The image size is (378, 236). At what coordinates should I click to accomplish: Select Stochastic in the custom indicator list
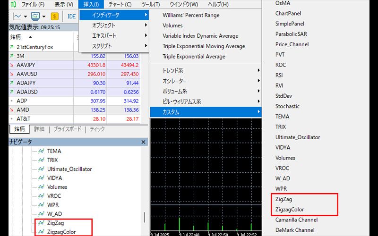click(287, 106)
